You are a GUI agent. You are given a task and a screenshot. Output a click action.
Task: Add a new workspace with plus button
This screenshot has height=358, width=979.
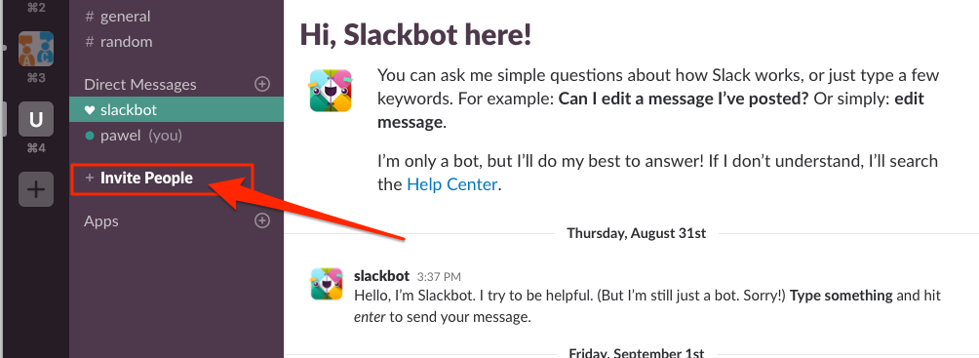[35, 188]
